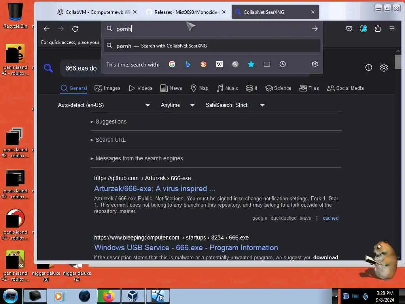Screen dimensions: 405x304
Task: Open search settings gear in the URL dropdown
Action: (x=314, y=64)
